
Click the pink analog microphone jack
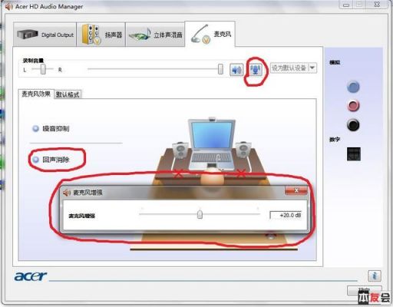[x=353, y=106]
